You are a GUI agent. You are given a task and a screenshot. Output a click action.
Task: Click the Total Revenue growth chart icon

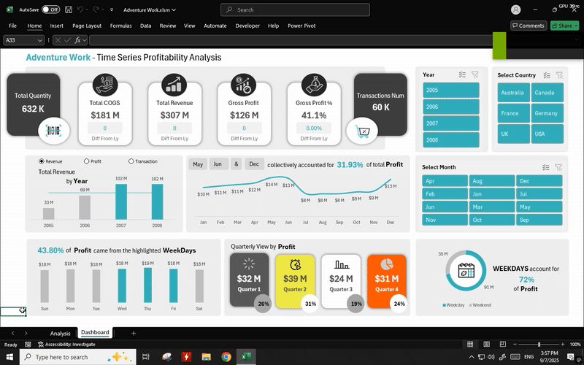tap(174, 85)
